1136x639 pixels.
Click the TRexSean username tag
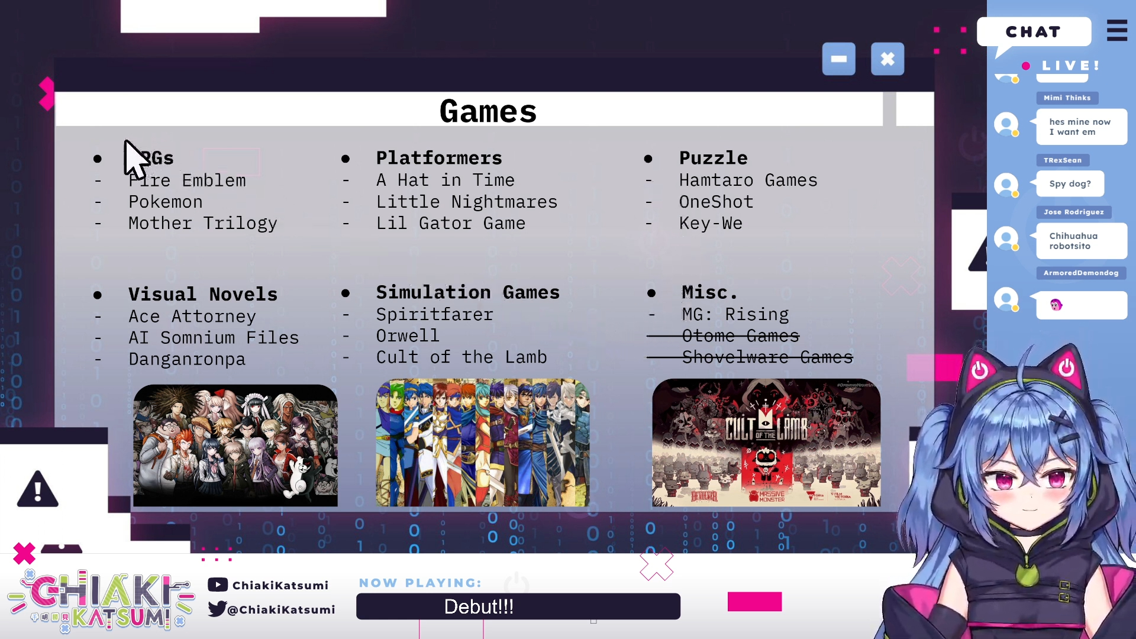pos(1063,160)
